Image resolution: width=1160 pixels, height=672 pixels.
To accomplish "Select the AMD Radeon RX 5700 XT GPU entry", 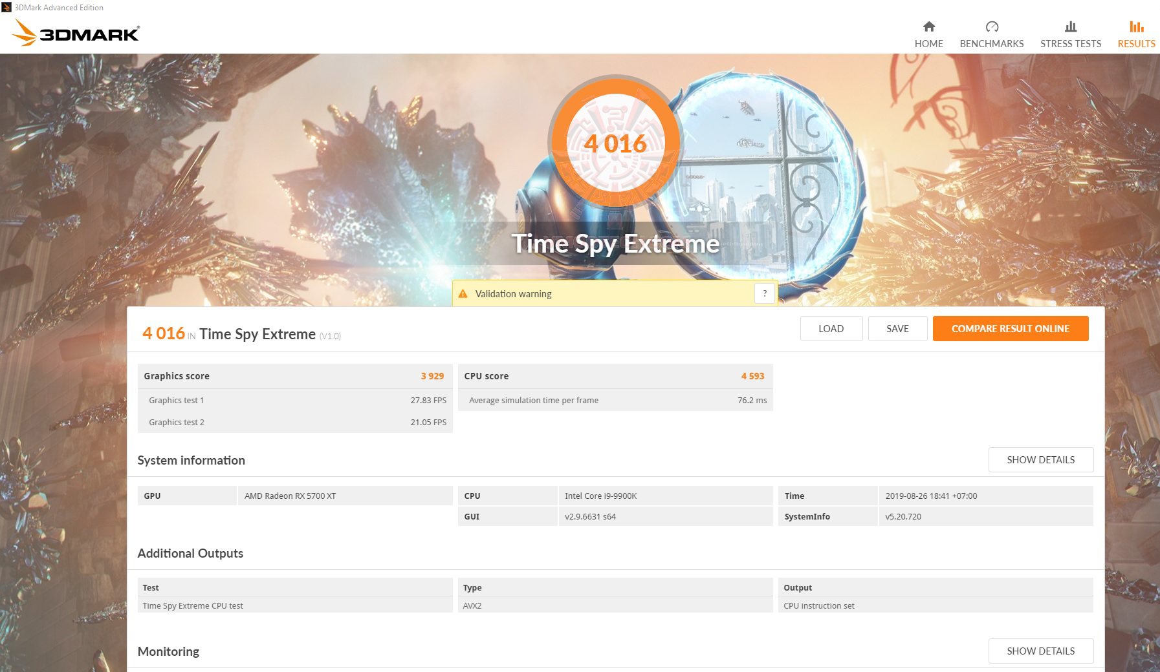I will pos(290,496).
